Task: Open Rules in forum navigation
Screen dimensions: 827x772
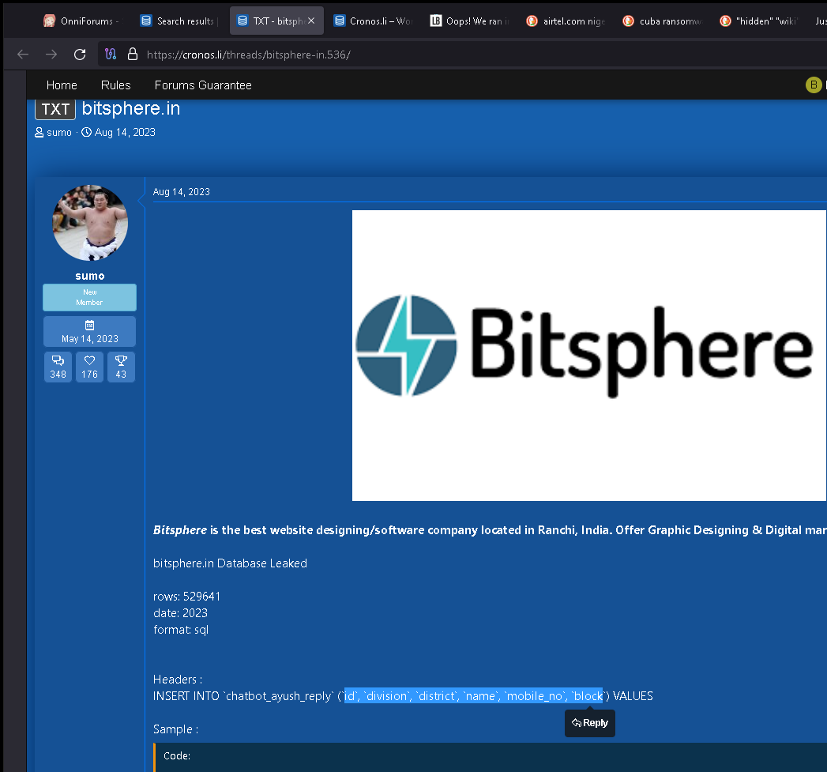Action: 115,85
